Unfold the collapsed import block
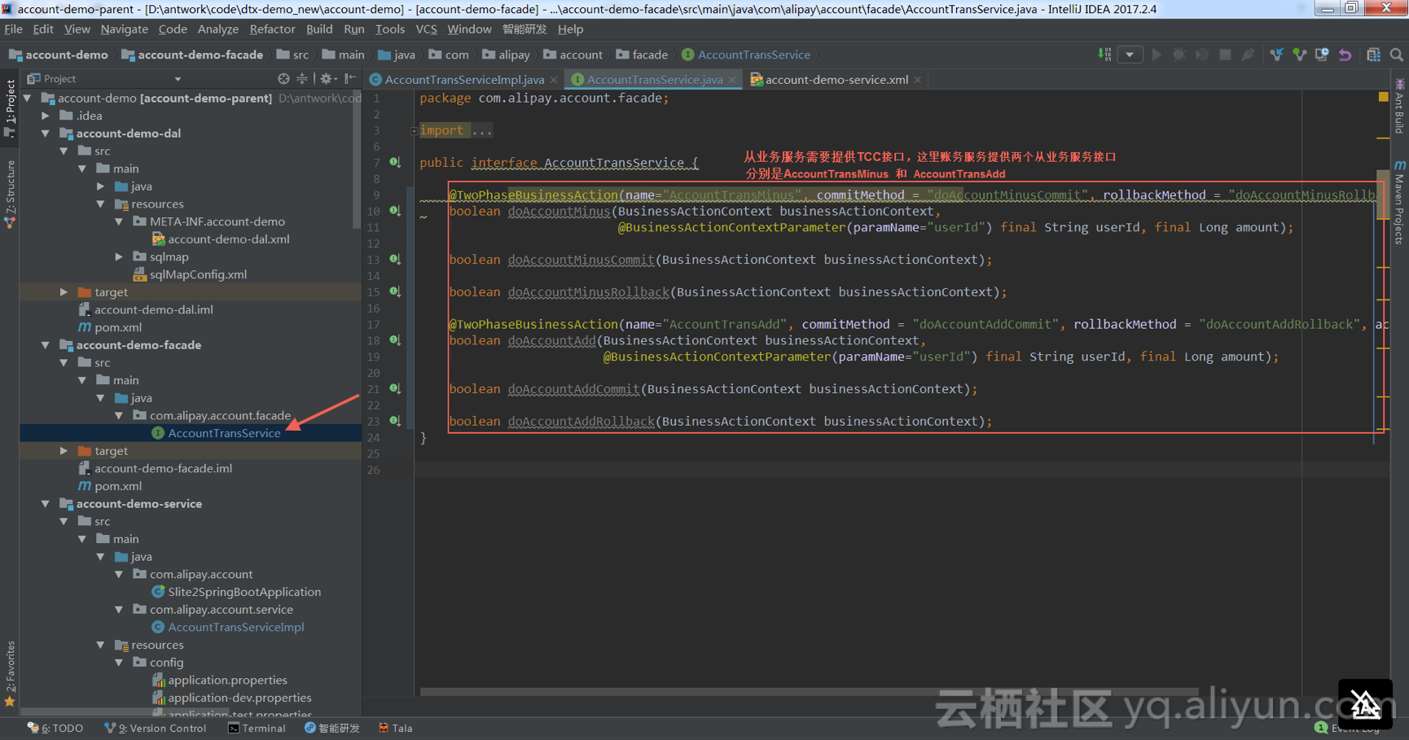Image resolution: width=1409 pixels, height=740 pixels. [x=414, y=130]
